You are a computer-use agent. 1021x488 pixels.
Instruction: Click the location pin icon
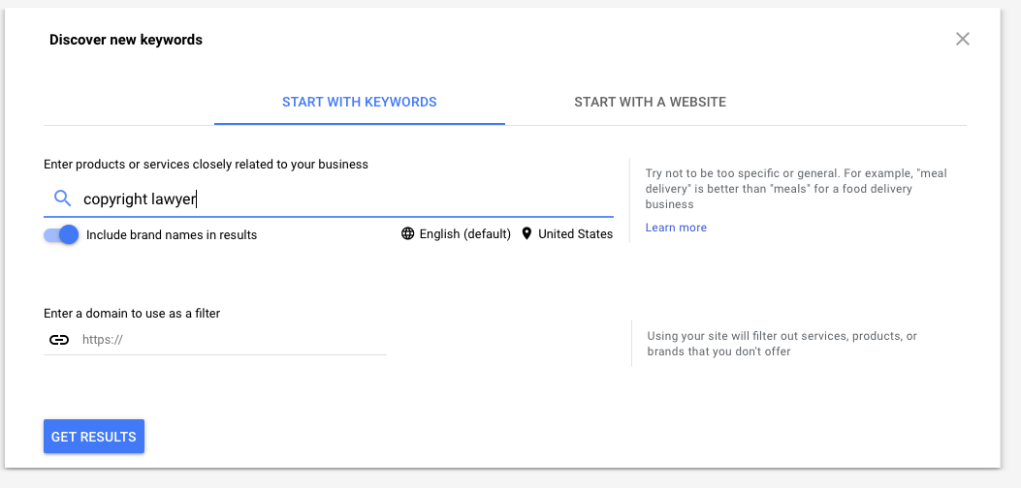pyautogui.click(x=526, y=233)
